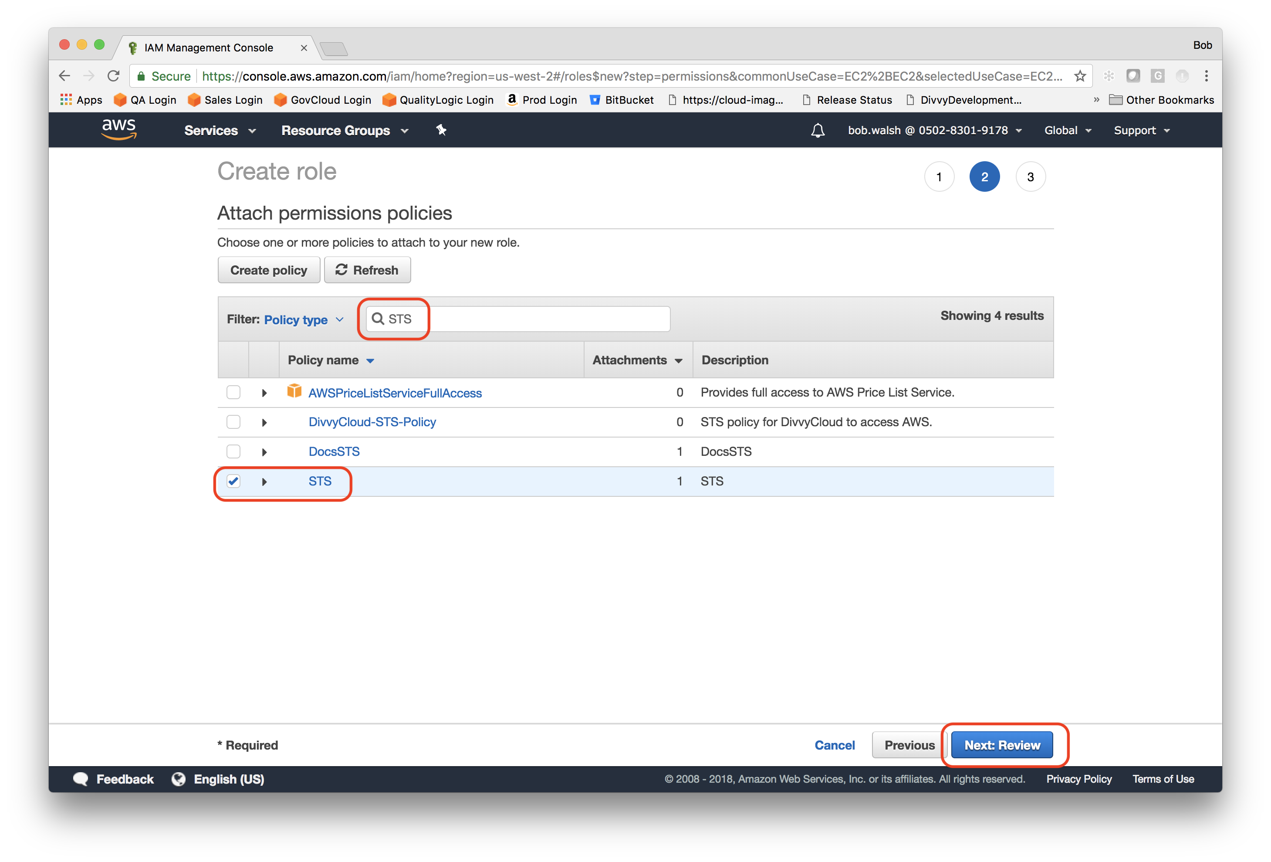Open the Sales Login bookmark
1271x862 pixels.
[x=225, y=100]
